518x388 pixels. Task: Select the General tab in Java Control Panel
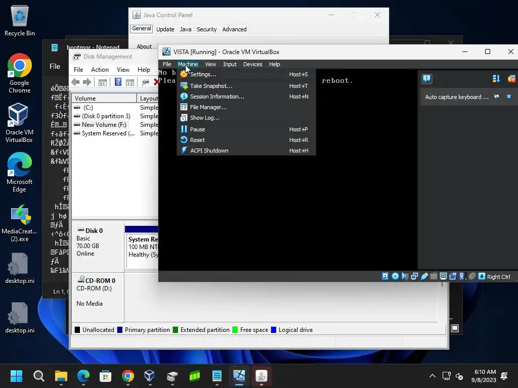142,29
